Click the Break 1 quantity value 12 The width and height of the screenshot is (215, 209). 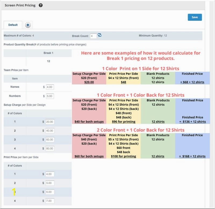pos(48,61)
